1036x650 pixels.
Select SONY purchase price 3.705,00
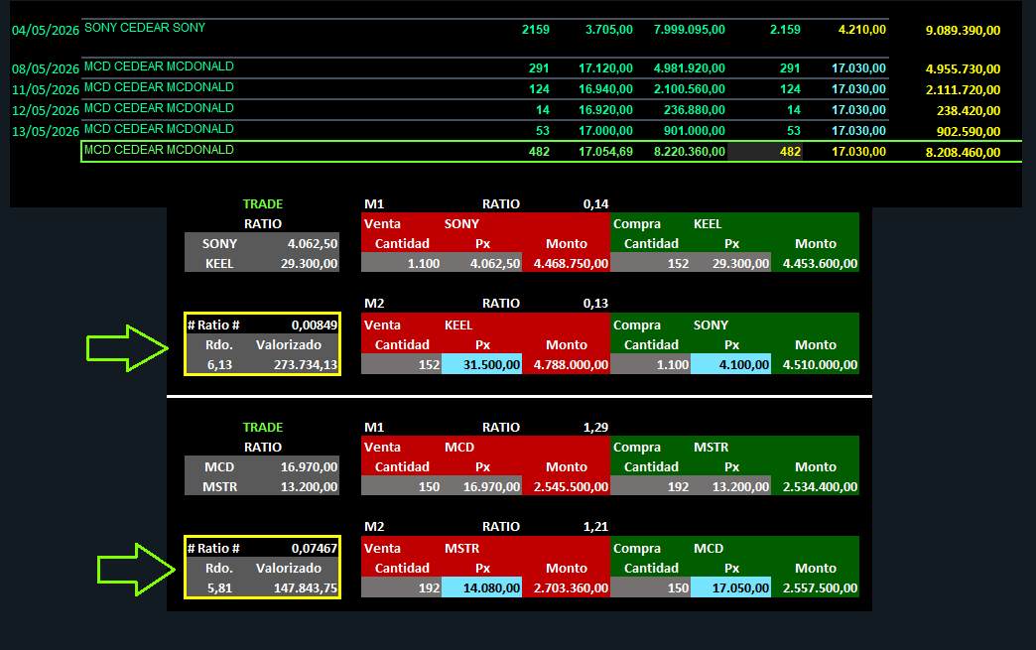[608, 30]
